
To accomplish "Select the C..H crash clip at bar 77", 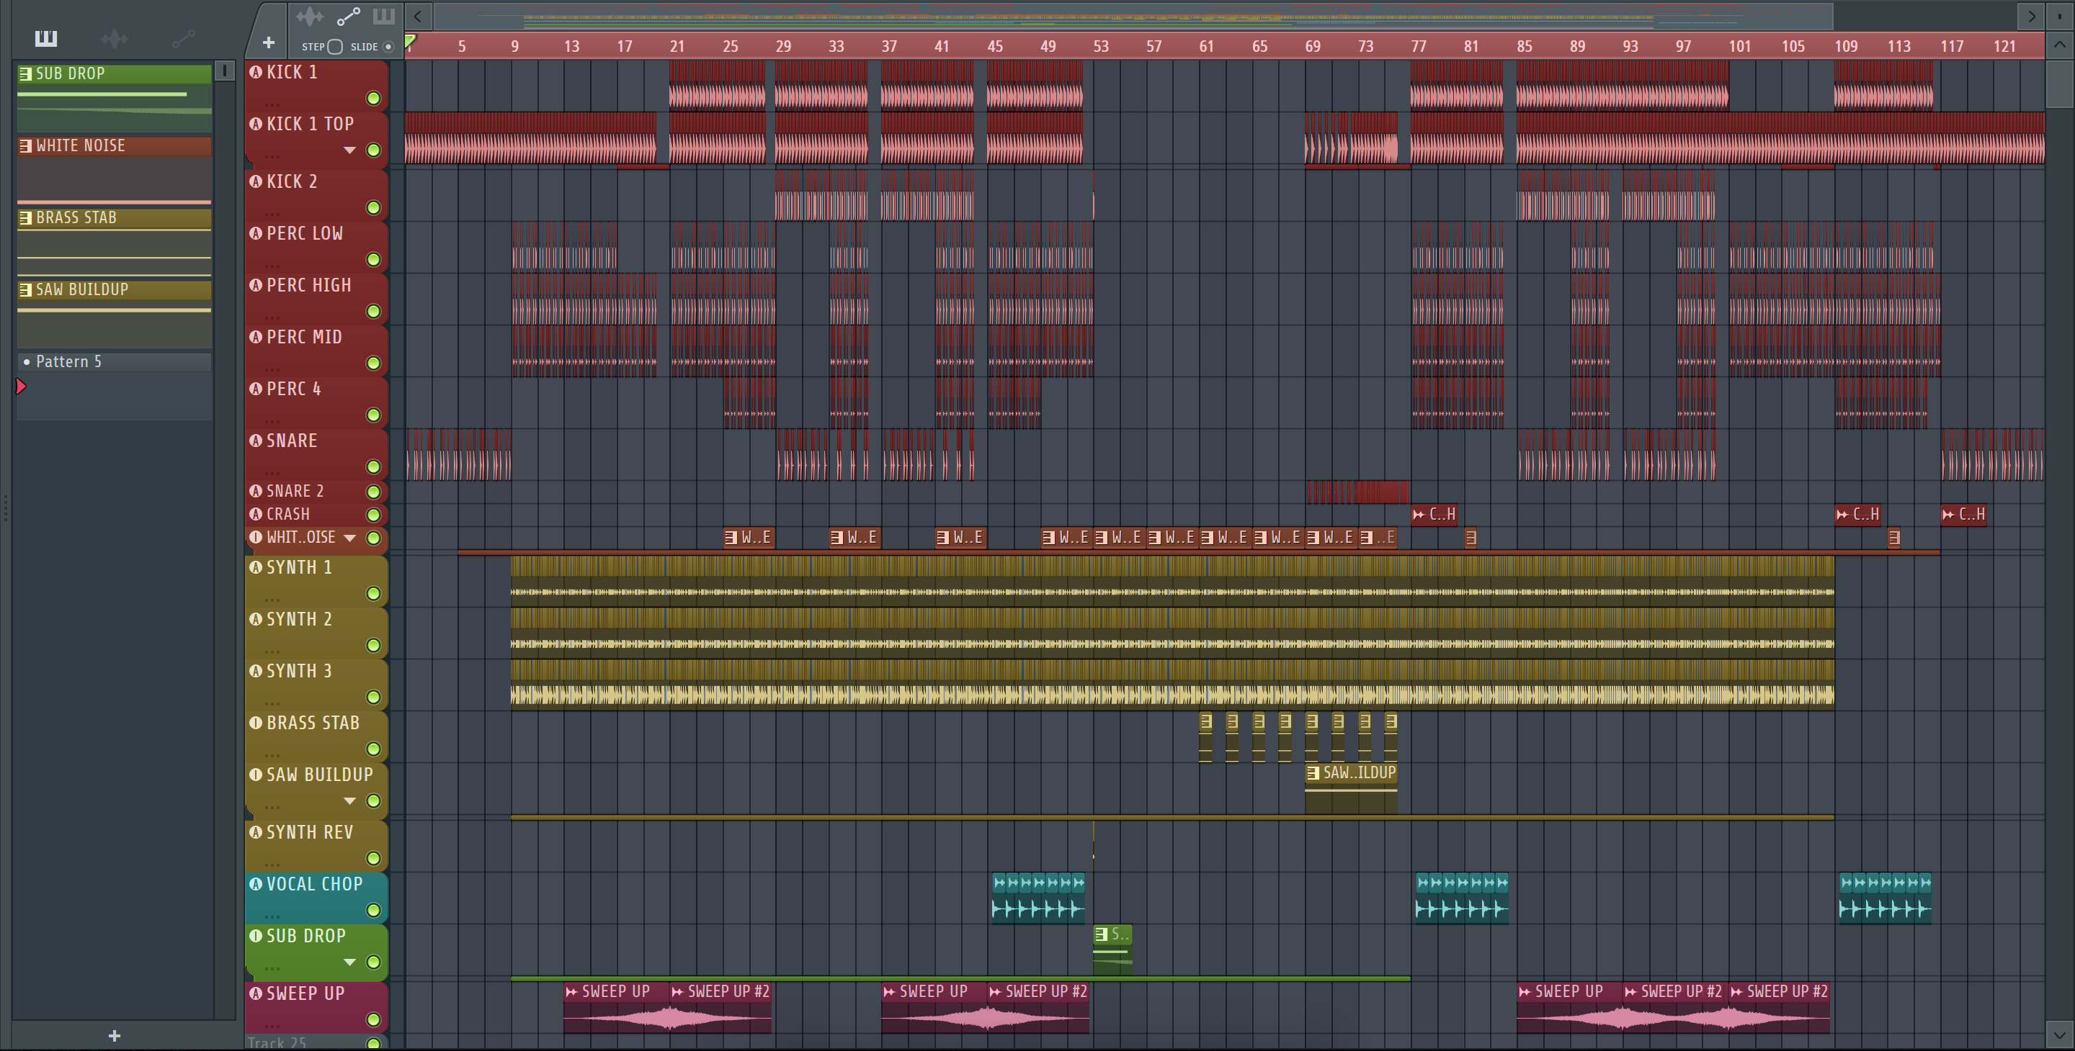I will [x=1434, y=513].
